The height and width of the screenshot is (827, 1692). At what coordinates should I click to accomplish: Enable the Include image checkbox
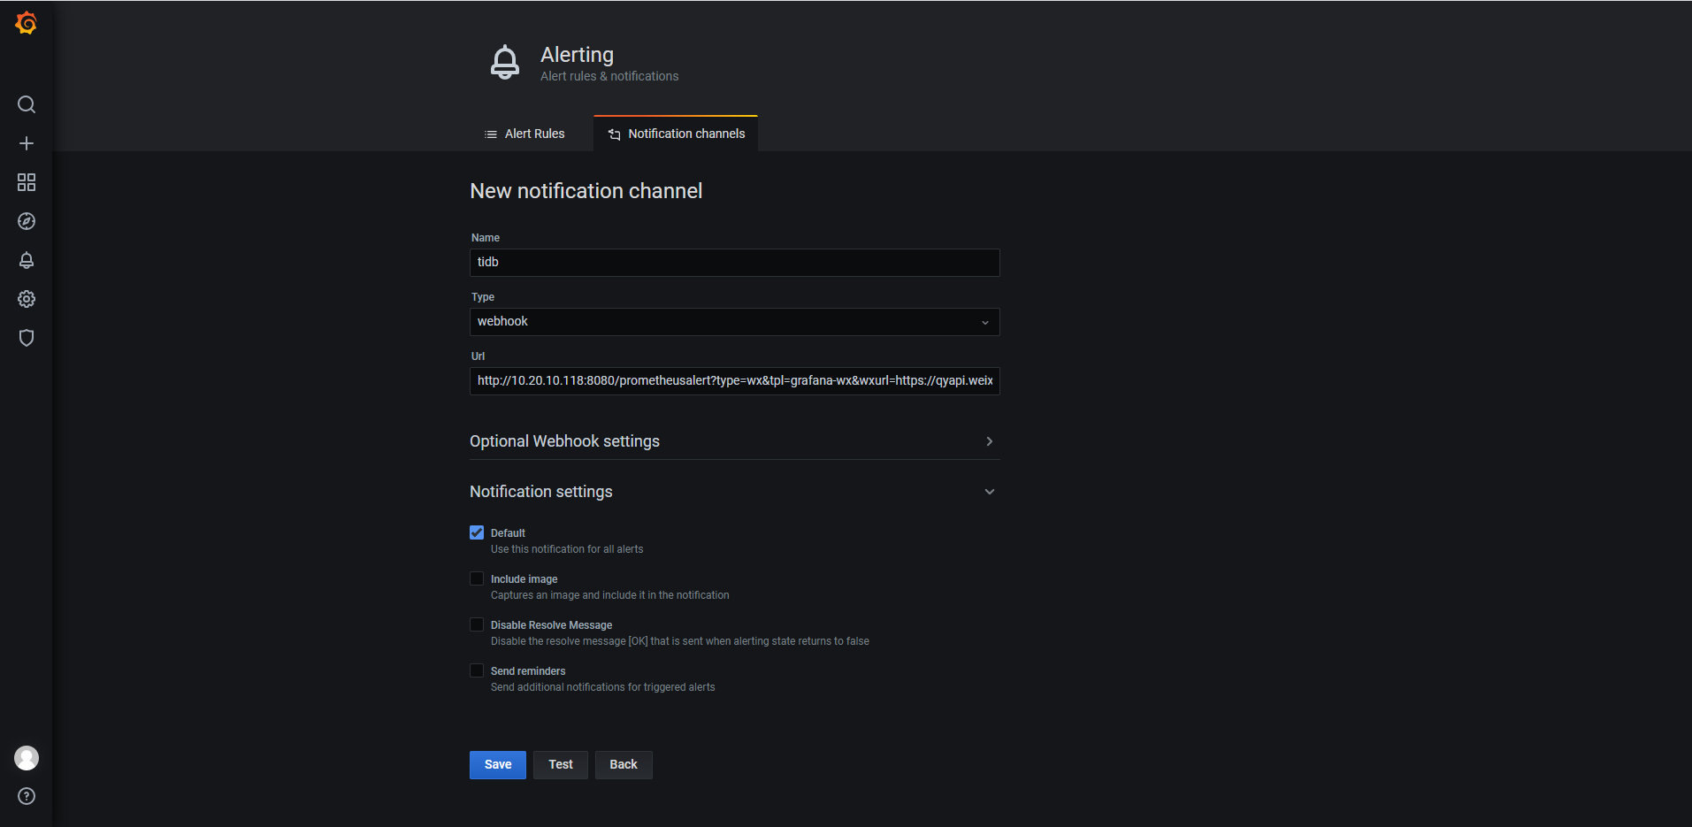coord(477,578)
